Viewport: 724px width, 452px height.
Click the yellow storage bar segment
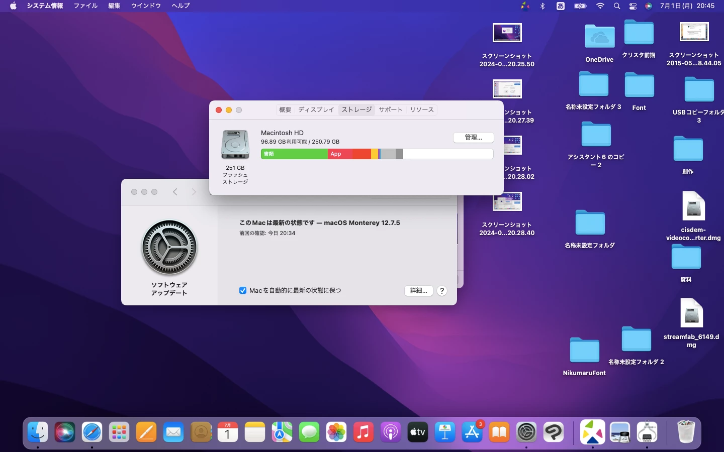pos(375,154)
